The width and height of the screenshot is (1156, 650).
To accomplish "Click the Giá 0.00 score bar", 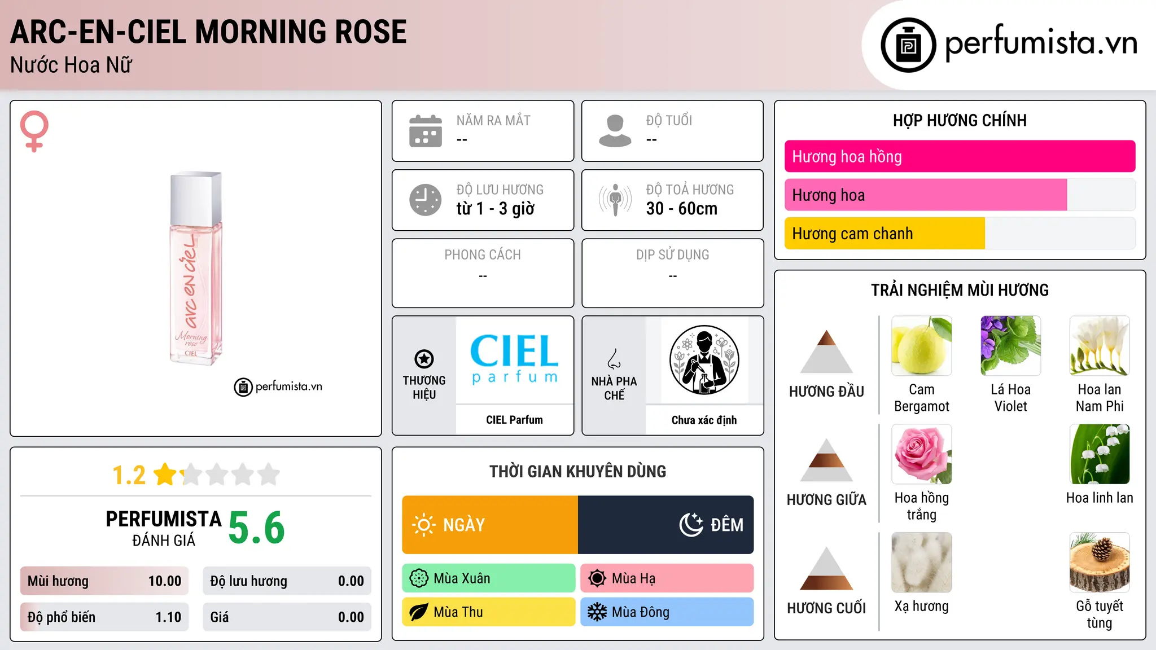I will (x=287, y=617).
